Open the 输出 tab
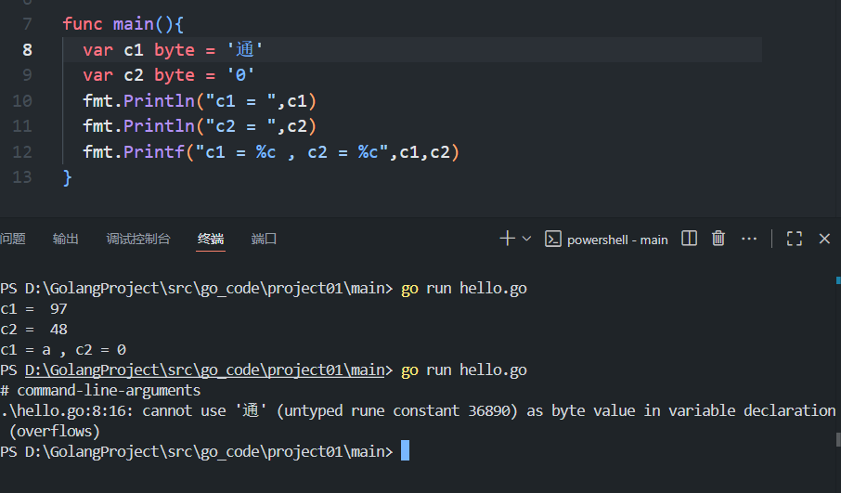The image size is (841, 493). point(66,239)
